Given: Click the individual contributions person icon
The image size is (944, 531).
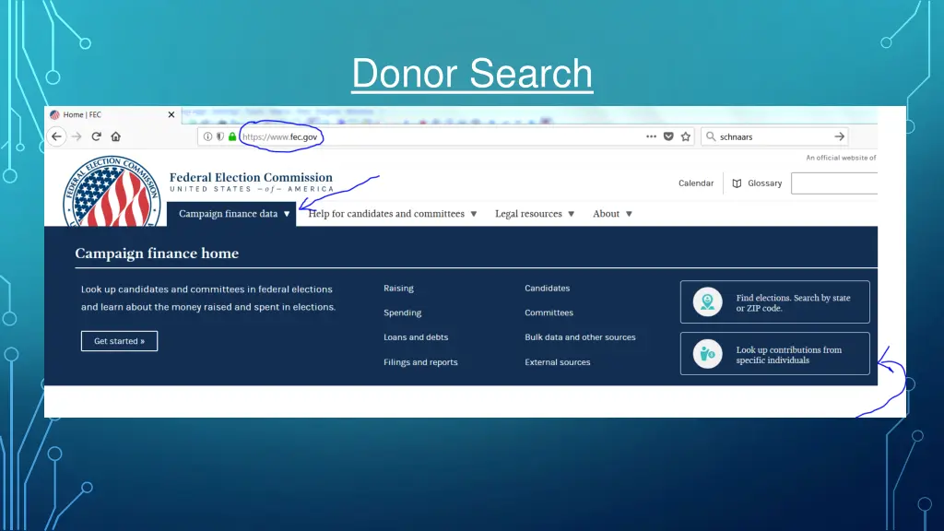Looking at the screenshot, I should [707, 354].
